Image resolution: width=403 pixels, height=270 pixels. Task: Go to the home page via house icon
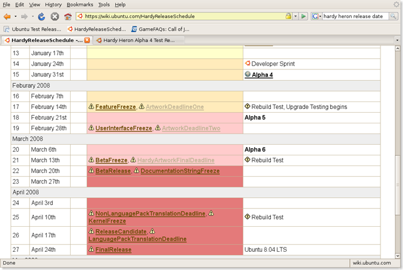pyautogui.click(x=68, y=17)
